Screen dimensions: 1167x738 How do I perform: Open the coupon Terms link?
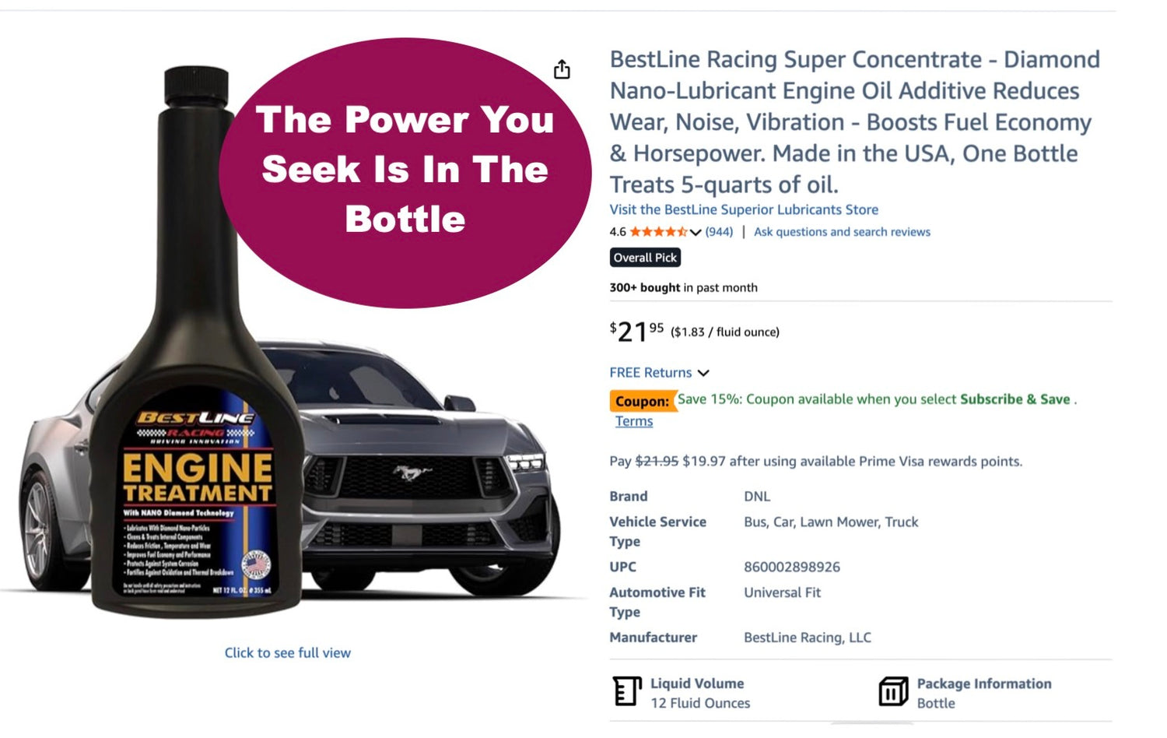tap(634, 421)
